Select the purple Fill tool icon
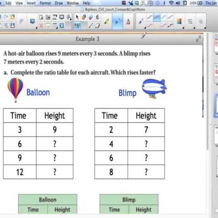The image size is (218, 218). (x=91, y=17)
